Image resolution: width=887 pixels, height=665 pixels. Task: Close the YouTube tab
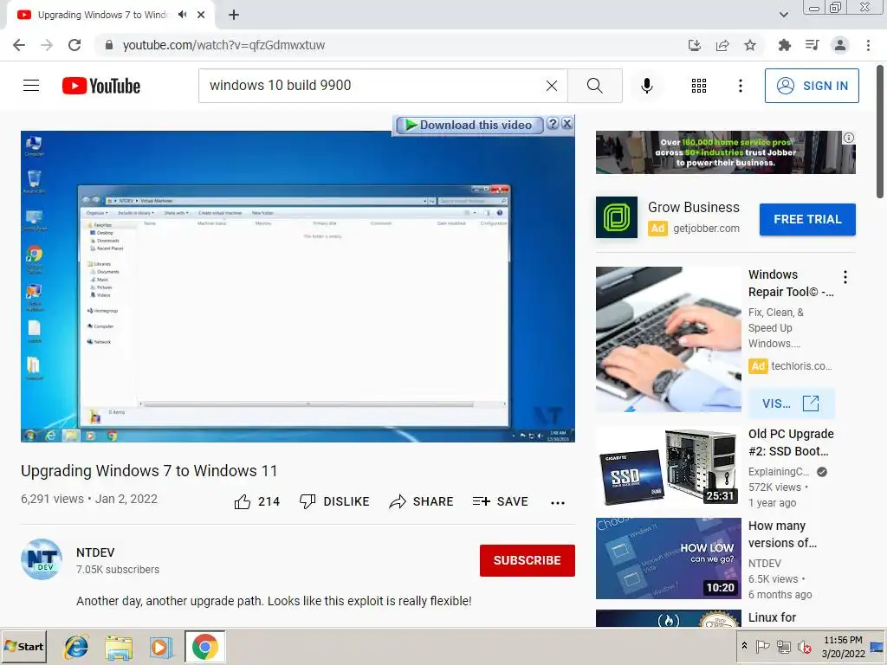[x=201, y=15]
